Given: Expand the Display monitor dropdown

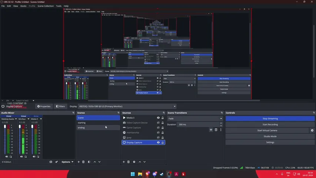Looking at the screenshot, I should pyautogui.click(x=127, y=106).
